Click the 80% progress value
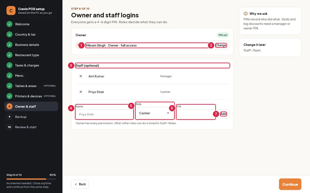The width and height of the screenshot is (310, 193). (53, 175)
